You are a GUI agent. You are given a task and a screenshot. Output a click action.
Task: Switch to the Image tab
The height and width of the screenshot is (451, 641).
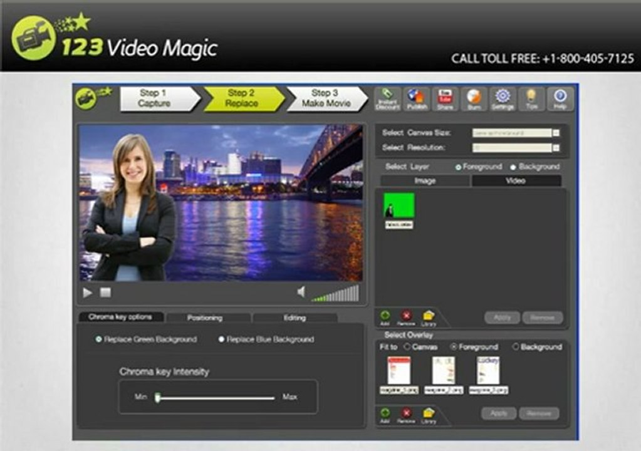(425, 180)
